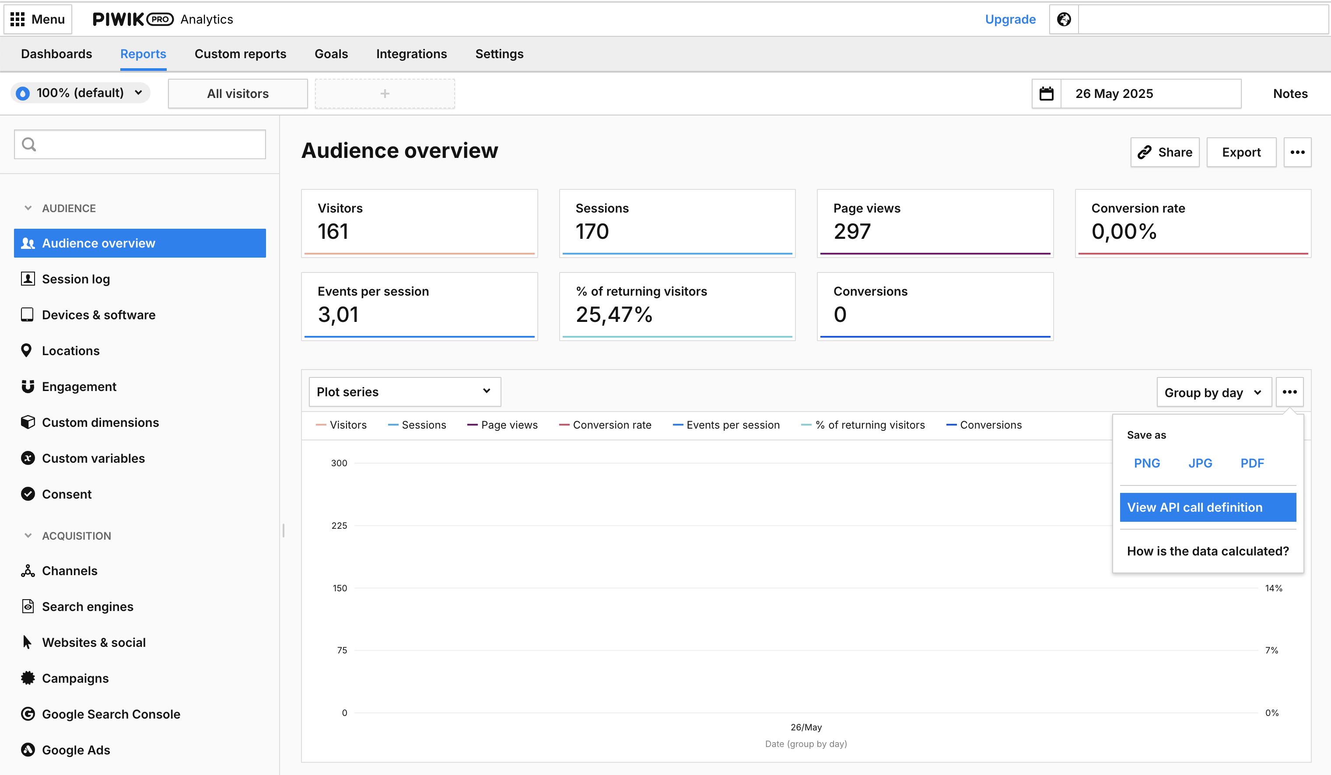Toggle Events per session legend item
The width and height of the screenshot is (1331, 775).
726,425
